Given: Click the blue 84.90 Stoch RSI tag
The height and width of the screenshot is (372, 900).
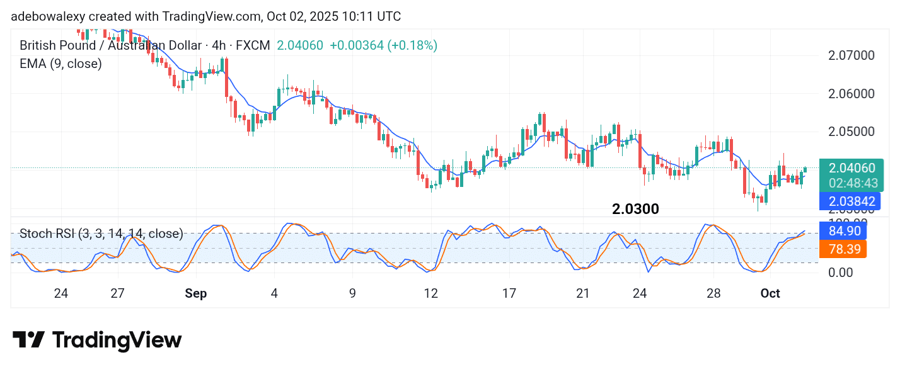Looking at the screenshot, I should click(x=843, y=231).
